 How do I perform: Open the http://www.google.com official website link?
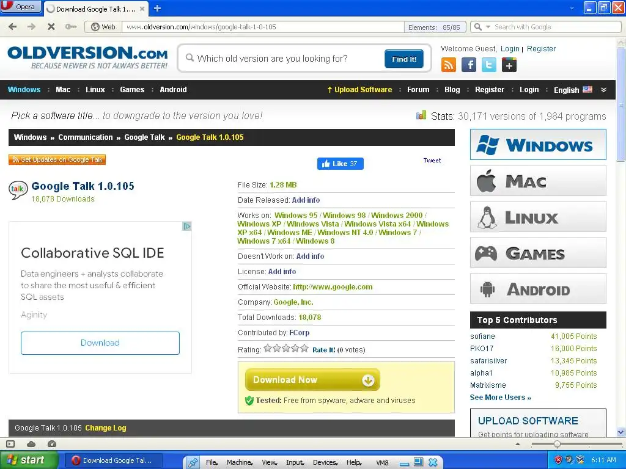tap(333, 287)
